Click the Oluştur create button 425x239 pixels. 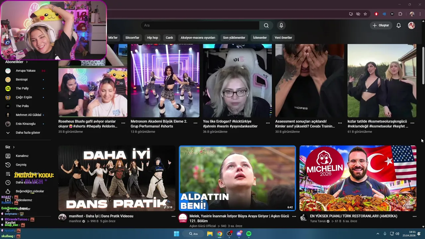[x=381, y=26]
